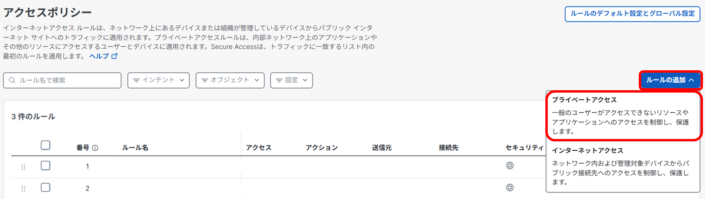Click the info icon next to 番号

pos(95,148)
